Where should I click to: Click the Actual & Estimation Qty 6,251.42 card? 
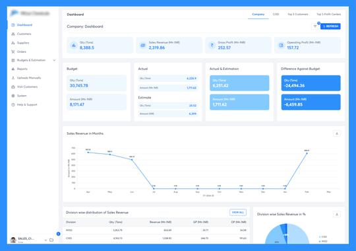[x=239, y=83]
